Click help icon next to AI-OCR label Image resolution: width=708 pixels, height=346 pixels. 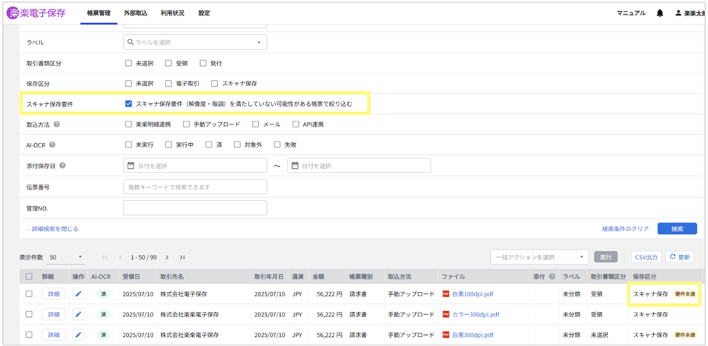(x=53, y=145)
